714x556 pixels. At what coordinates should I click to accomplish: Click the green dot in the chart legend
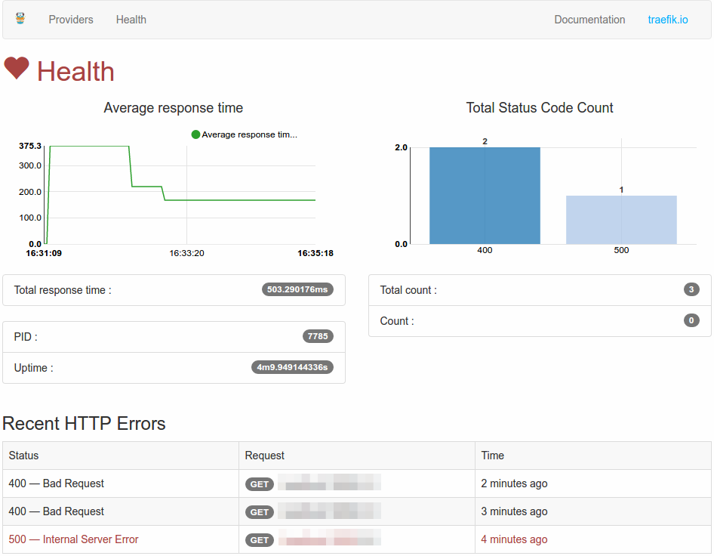[x=196, y=134]
